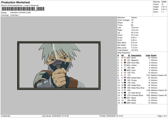Click the "Code" column header
This screenshot has height=118, width=168.
[148, 55]
